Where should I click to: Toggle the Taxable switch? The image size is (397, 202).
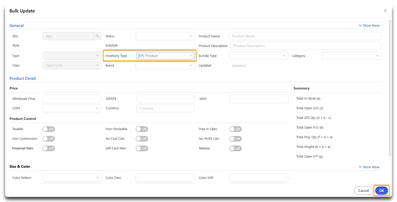pos(49,129)
